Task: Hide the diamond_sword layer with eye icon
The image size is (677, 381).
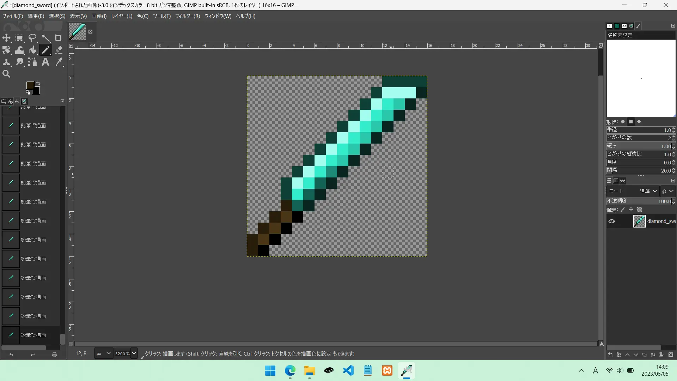Action: click(612, 221)
